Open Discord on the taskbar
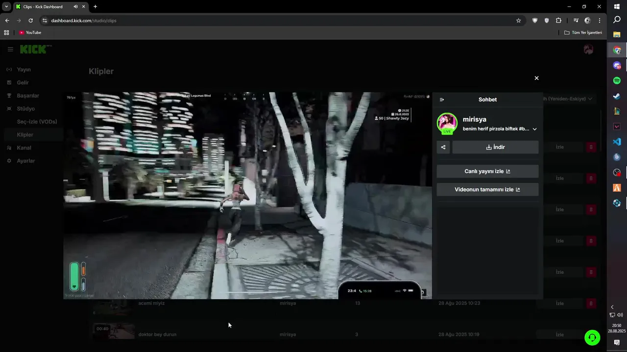 (617, 66)
